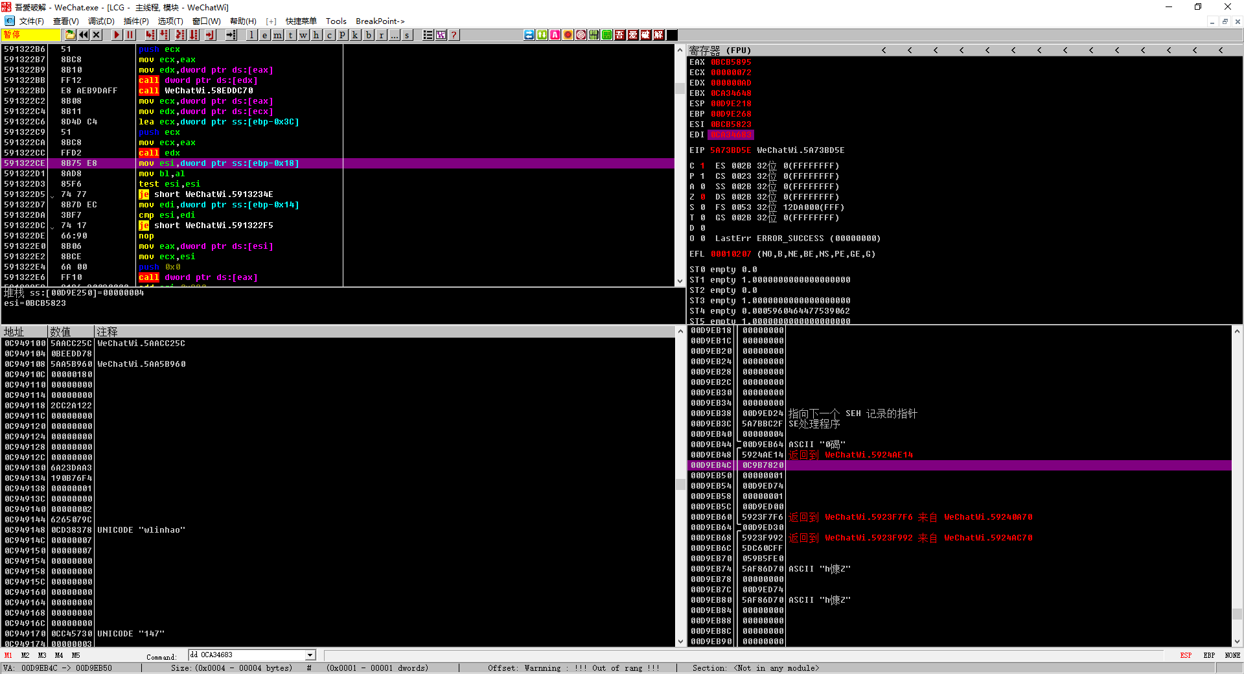Run program with the red play icon

117,35
